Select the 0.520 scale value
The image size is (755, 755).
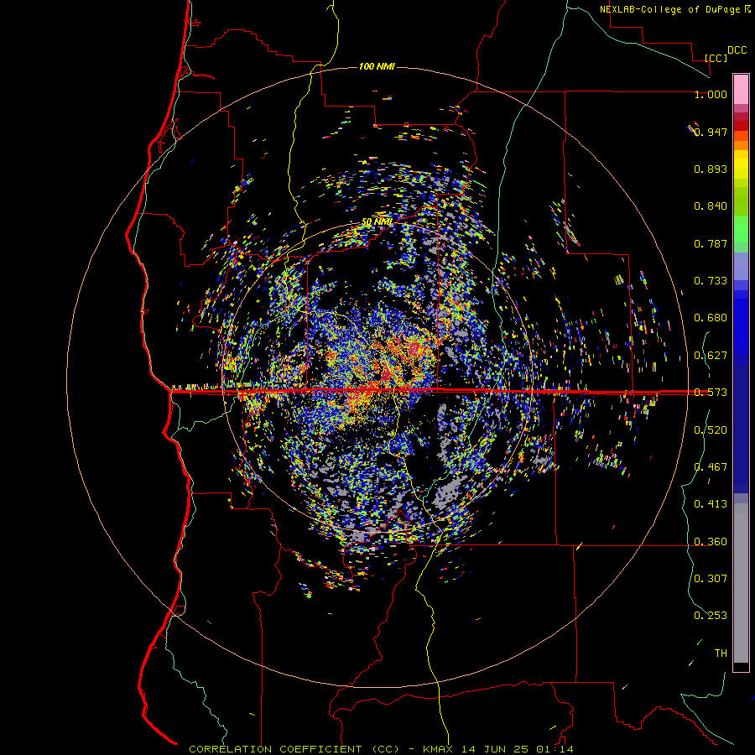(x=711, y=430)
